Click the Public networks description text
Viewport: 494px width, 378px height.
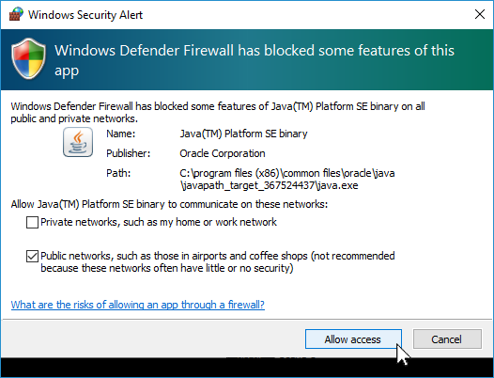pyautogui.click(x=217, y=262)
